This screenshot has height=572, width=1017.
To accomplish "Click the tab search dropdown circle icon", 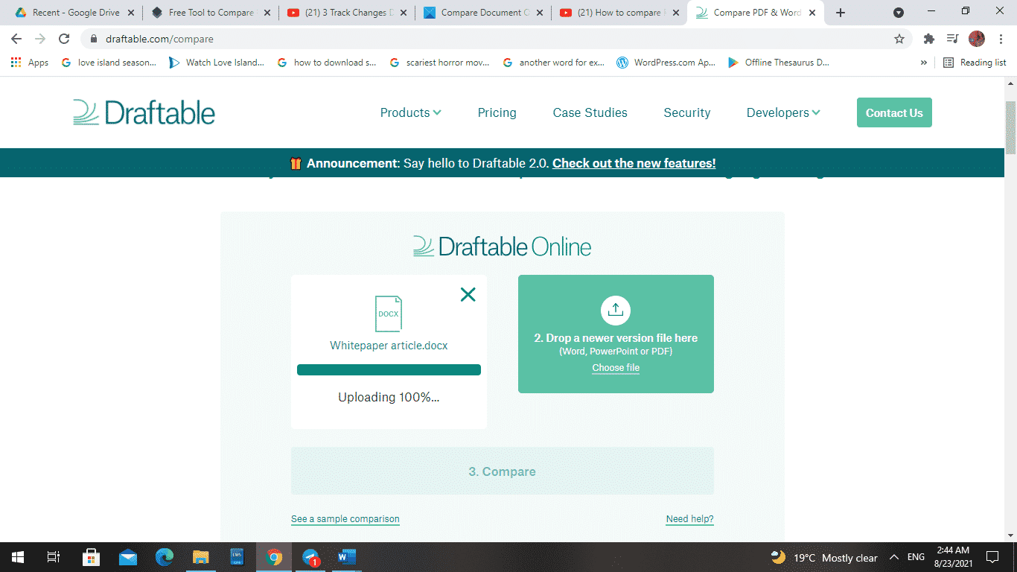I will pyautogui.click(x=899, y=13).
